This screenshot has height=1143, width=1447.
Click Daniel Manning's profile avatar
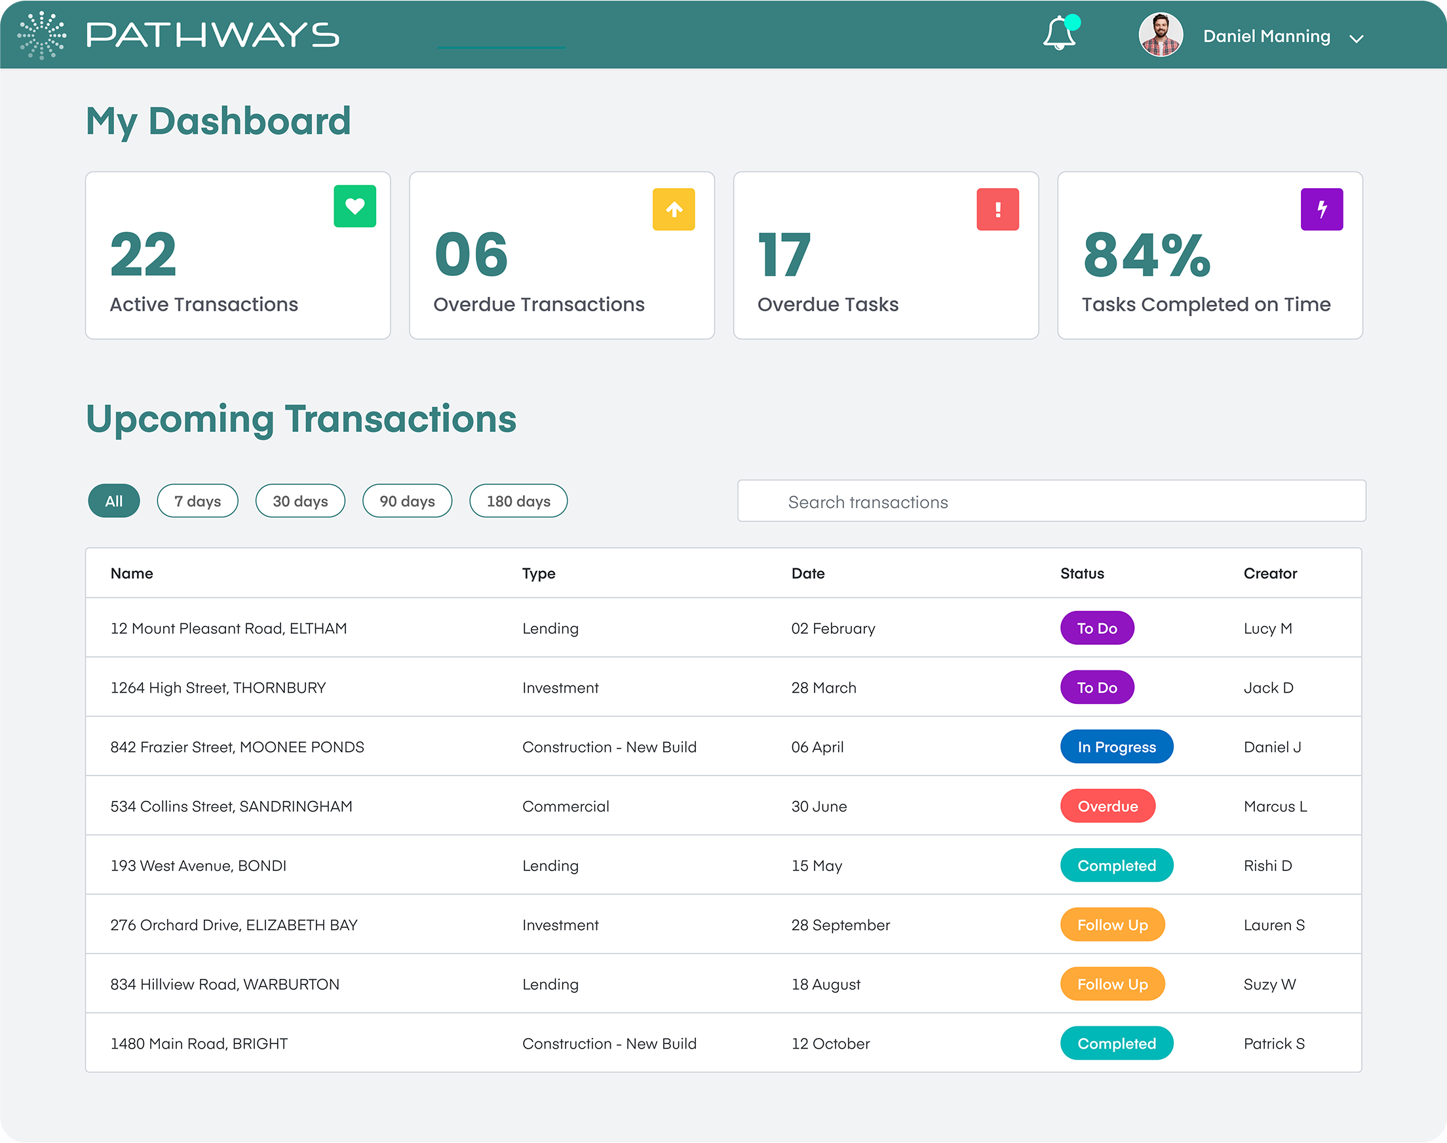[x=1160, y=35]
